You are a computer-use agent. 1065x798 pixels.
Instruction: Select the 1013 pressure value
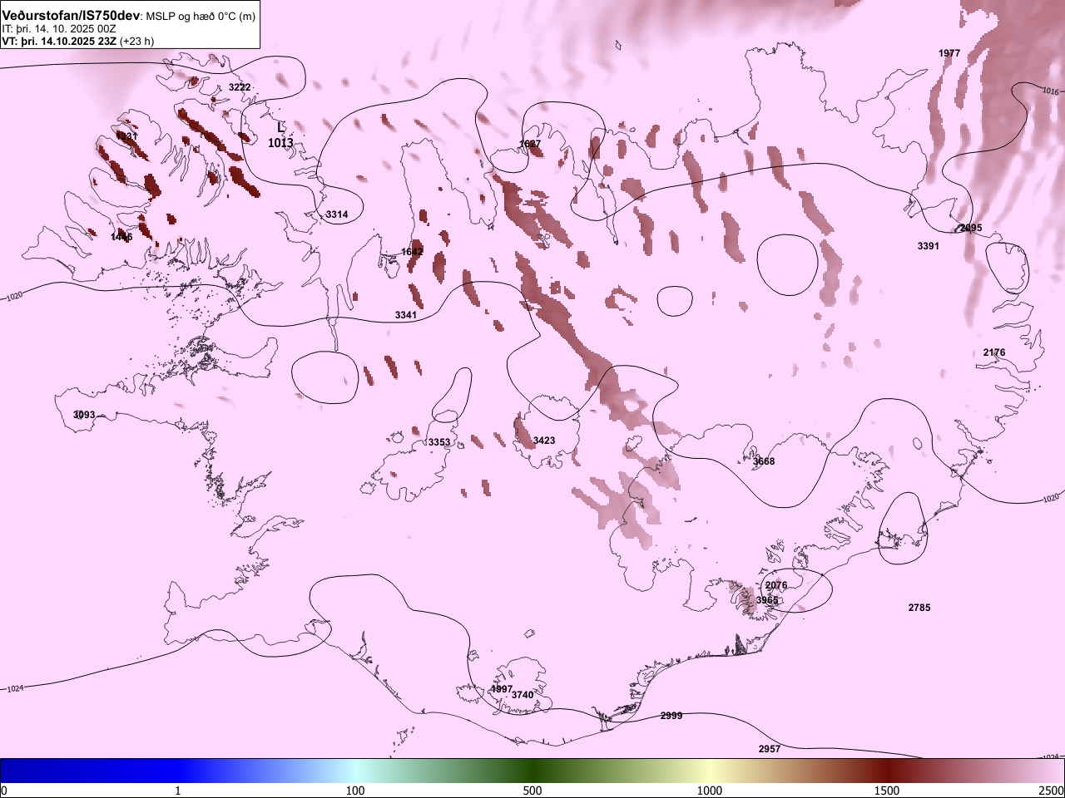280,143
